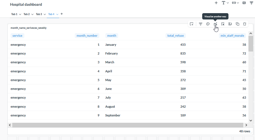Click the total_refuse column header
Screen dimensions: 255x140
[x=176, y=36]
